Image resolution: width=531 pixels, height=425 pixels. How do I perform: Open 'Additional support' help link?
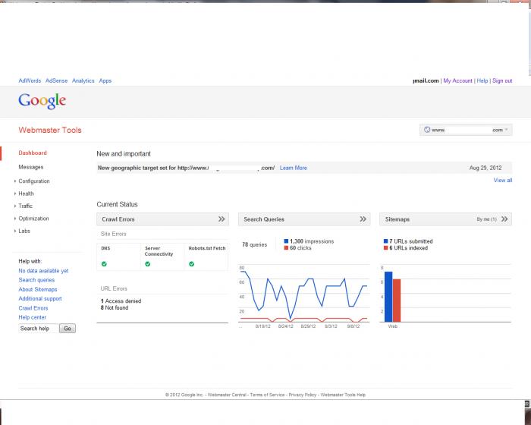click(40, 298)
